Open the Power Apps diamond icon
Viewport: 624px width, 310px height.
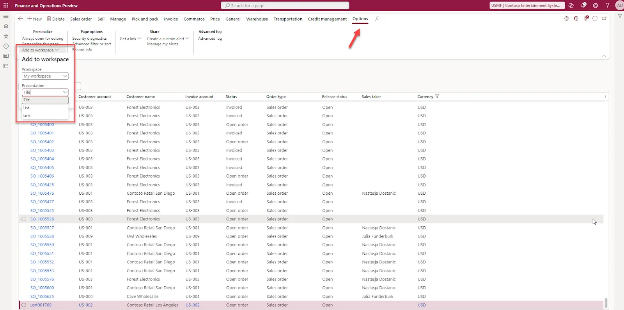pos(567,19)
